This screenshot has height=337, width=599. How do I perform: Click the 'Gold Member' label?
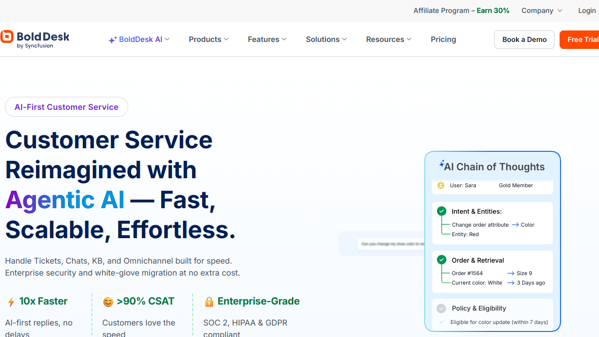tap(516, 185)
